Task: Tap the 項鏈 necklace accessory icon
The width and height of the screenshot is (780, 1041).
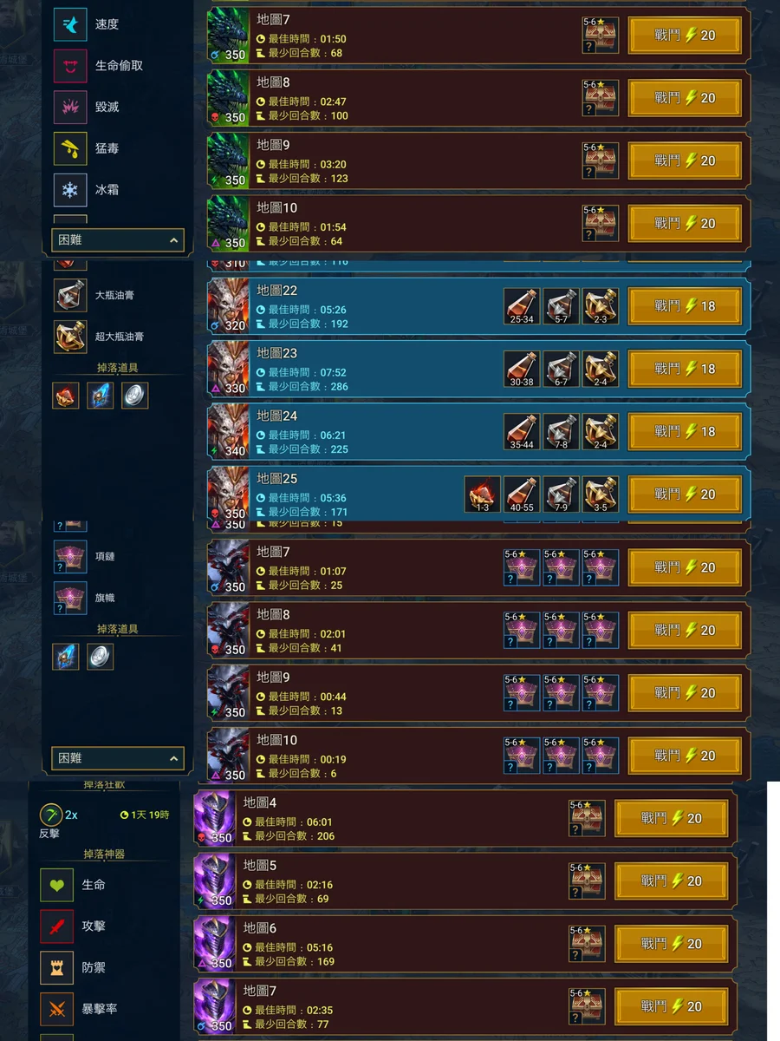Action: (70, 556)
